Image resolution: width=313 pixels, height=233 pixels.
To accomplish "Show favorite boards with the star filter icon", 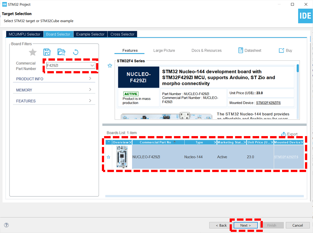I will coord(33,52).
